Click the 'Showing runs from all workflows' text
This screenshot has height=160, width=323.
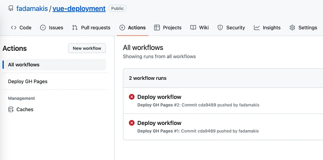coord(159,56)
